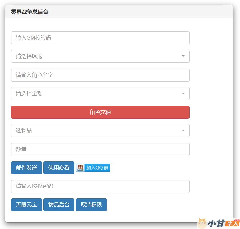240x229 pixels.
Task: Click the arrow on 选物品 dropdown
Action: point(183,130)
